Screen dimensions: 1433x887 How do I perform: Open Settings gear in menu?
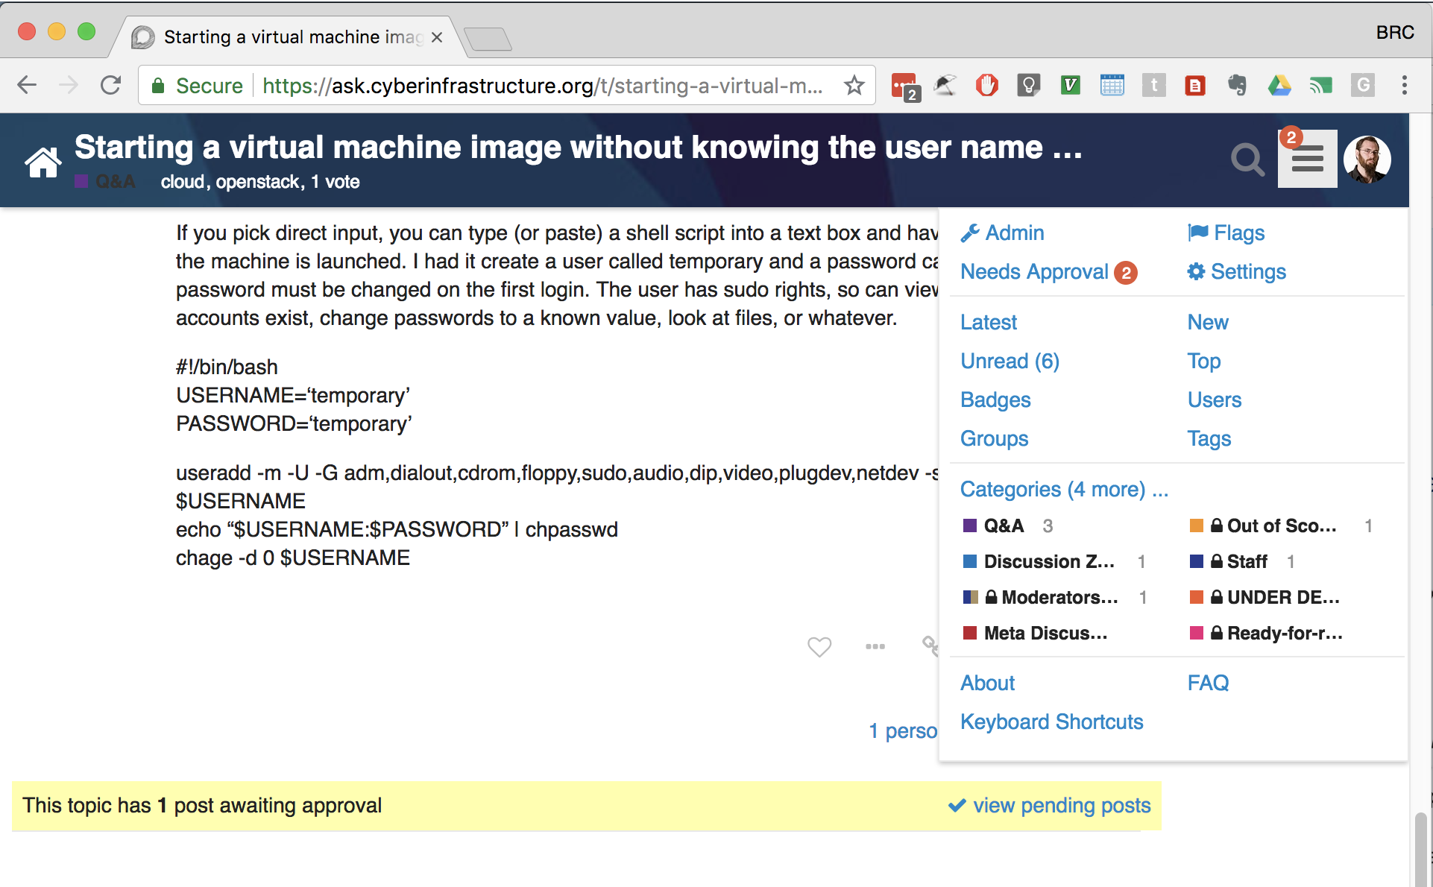(x=1237, y=271)
